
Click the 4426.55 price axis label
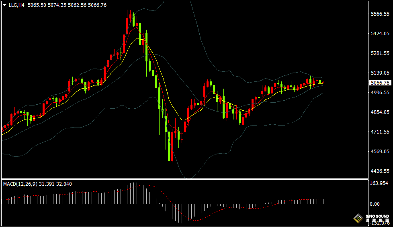click(380, 171)
